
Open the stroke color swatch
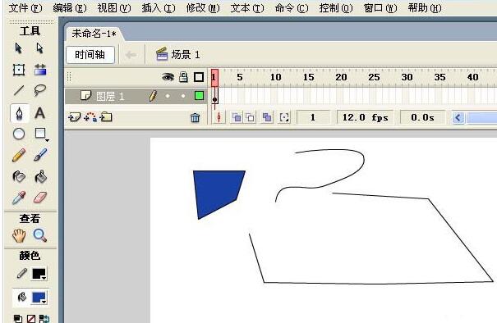[39, 274]
